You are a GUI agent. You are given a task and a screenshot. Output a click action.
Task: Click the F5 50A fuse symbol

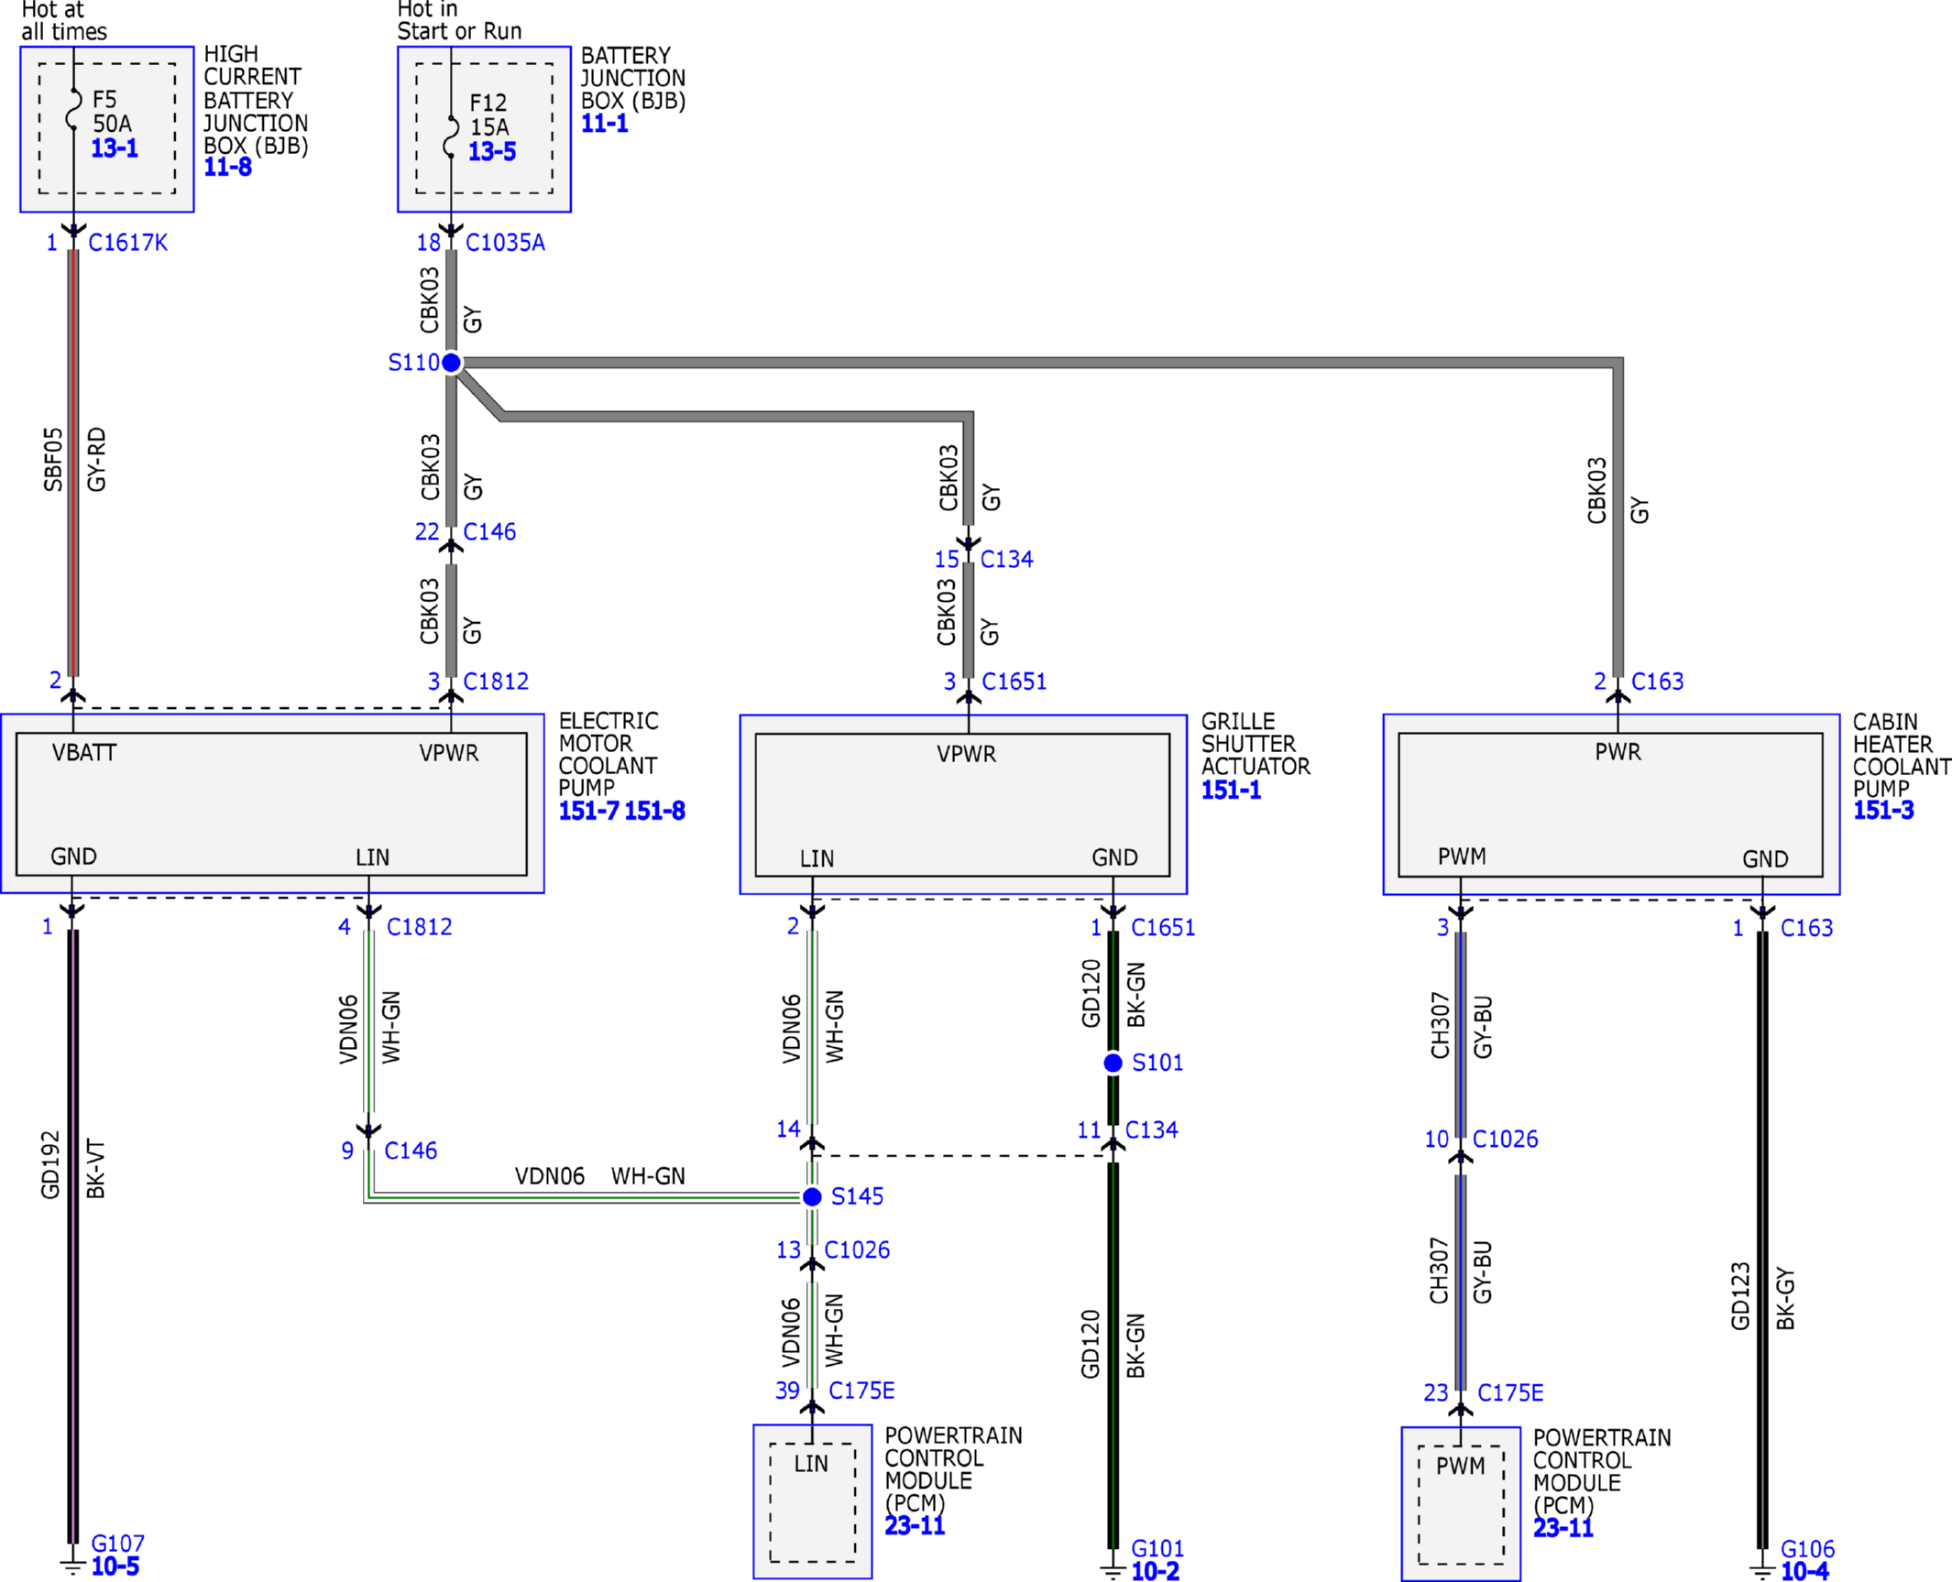(x=74, y=110)
